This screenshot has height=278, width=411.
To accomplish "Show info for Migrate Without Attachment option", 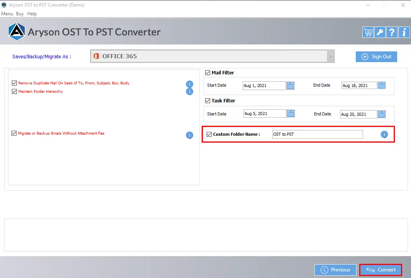I will point(189,135).
